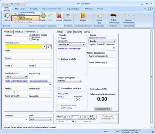This screenshot has height=134, width=155.
Task: Click the main vertical scrollbar
Action: pos(152,77)
